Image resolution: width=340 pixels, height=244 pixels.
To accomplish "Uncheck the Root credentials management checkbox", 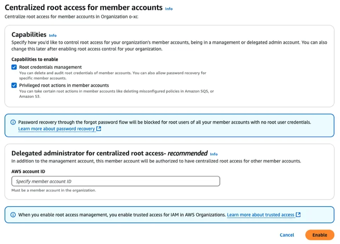I will 14,67.
